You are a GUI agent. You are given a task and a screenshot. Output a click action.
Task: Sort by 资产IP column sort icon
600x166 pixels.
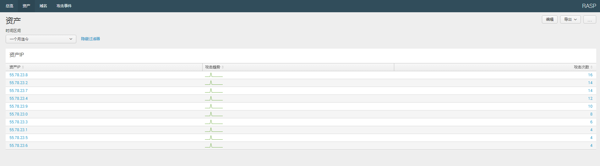[x=23, y=67]
